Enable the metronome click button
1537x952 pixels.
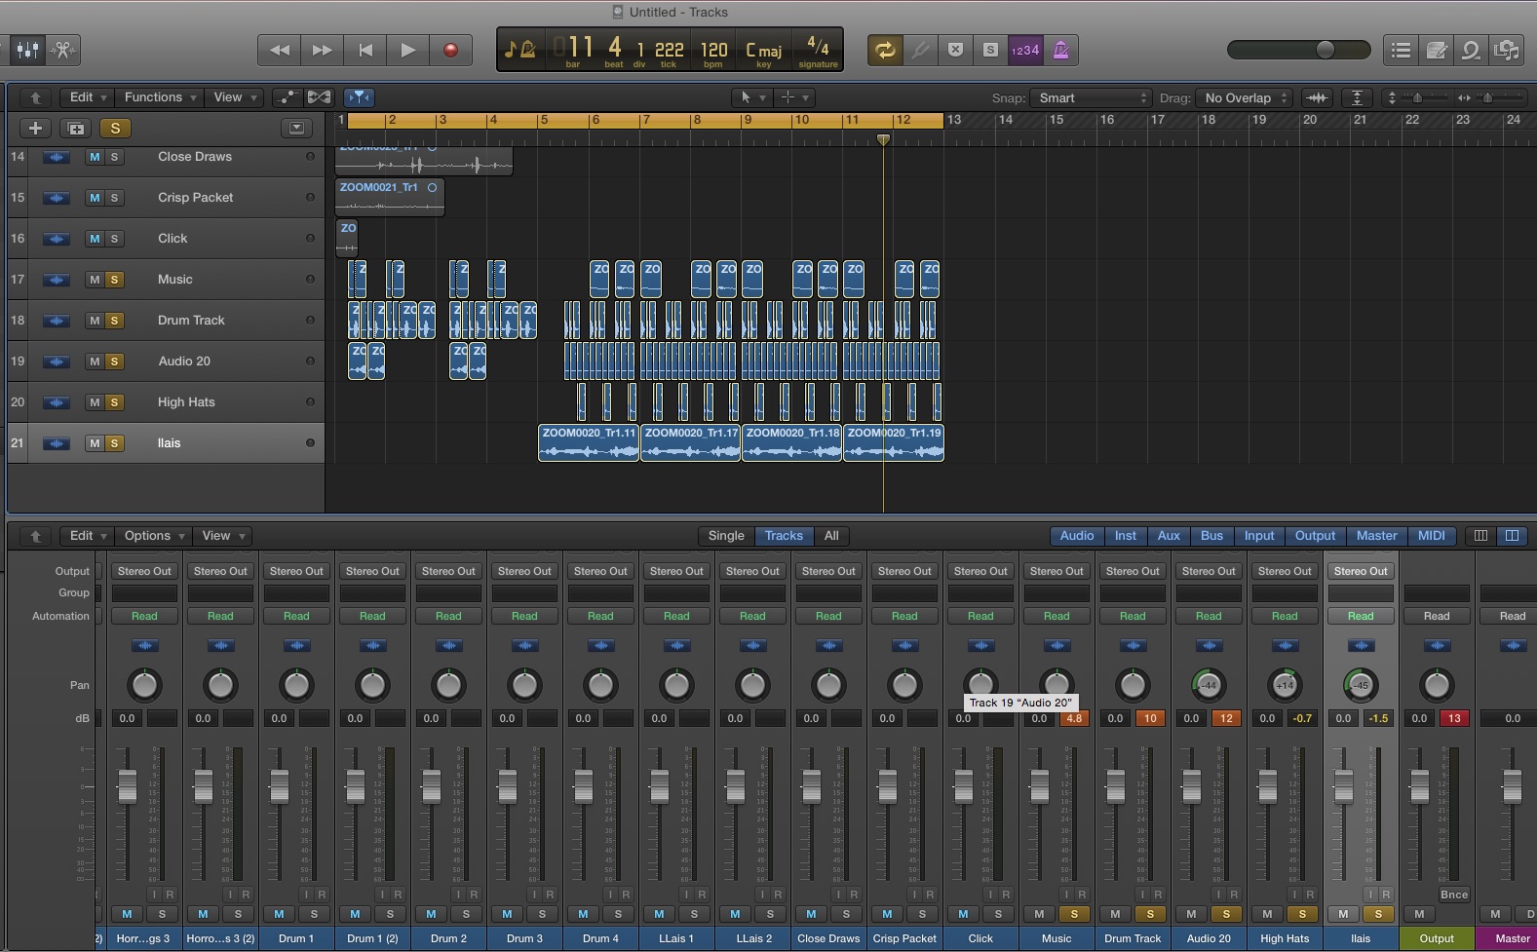pos(1060,50)
